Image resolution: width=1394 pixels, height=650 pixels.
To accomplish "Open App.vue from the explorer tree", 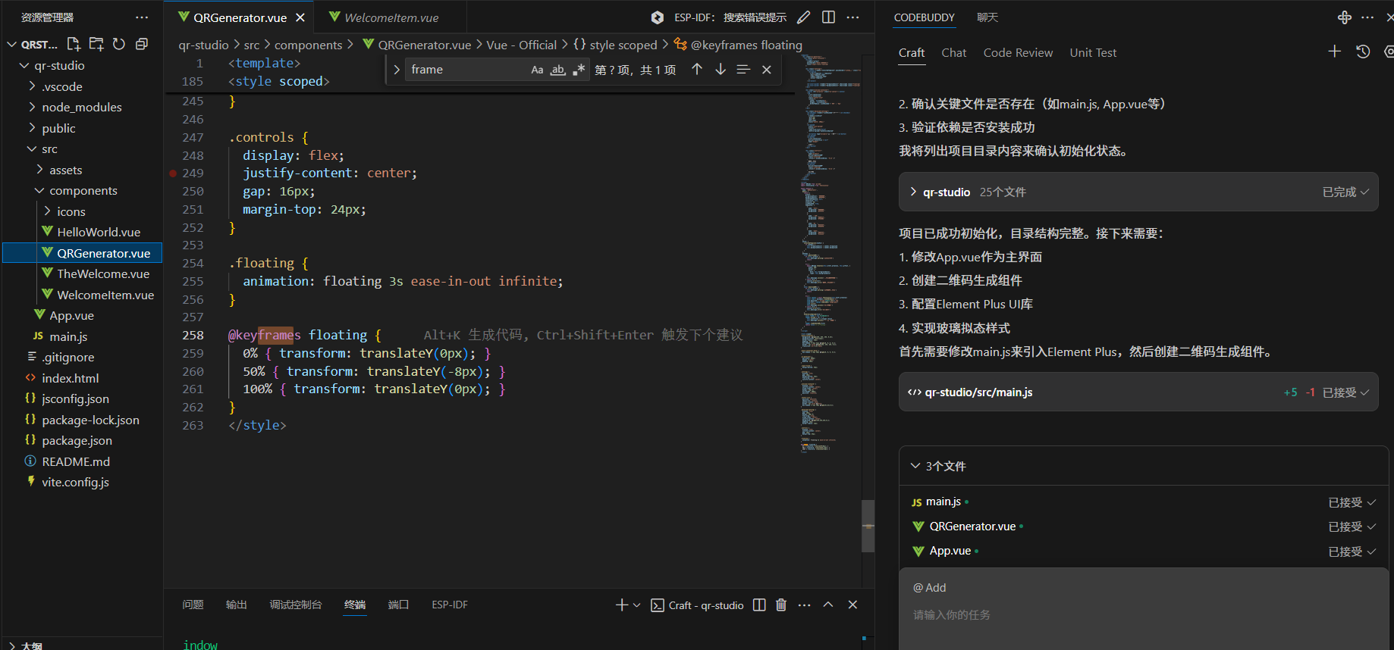I will coord(71,316).
